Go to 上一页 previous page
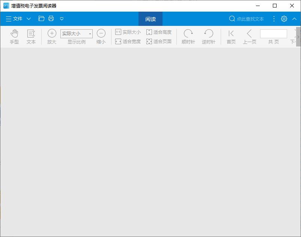Viewport: 301px width, 237px height. point(249,37)
